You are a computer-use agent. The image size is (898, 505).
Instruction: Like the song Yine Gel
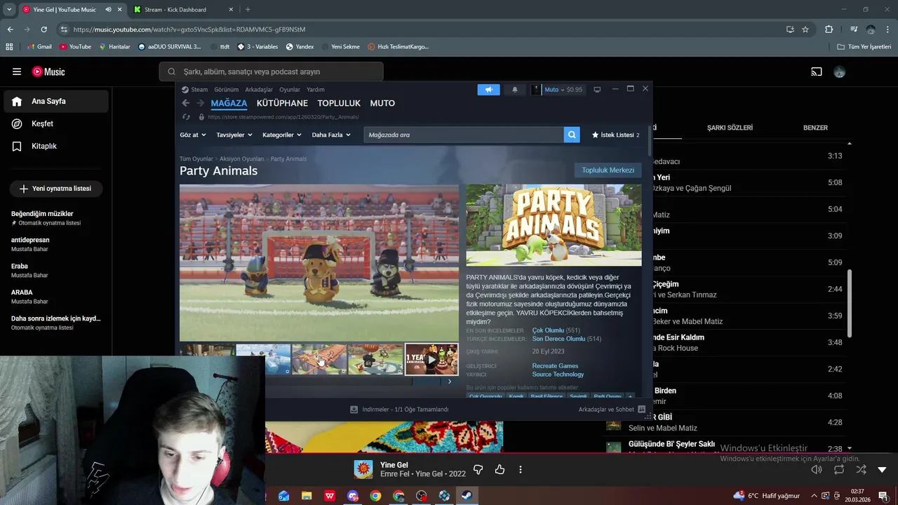(500, 469)
